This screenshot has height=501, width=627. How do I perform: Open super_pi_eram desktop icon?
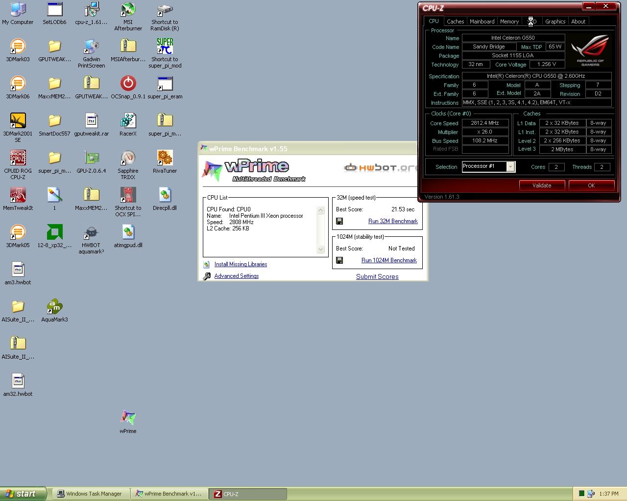pos(165,88)
